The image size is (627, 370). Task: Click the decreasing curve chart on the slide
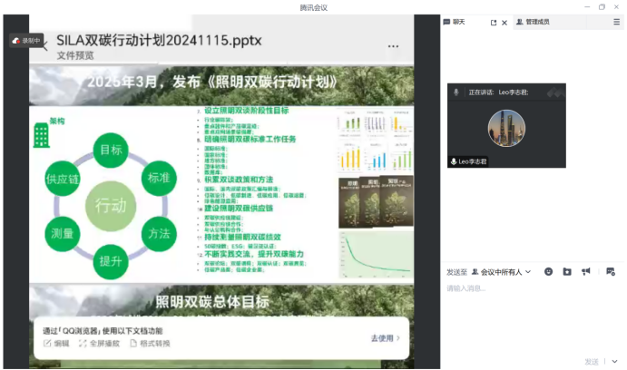[376, 255]
